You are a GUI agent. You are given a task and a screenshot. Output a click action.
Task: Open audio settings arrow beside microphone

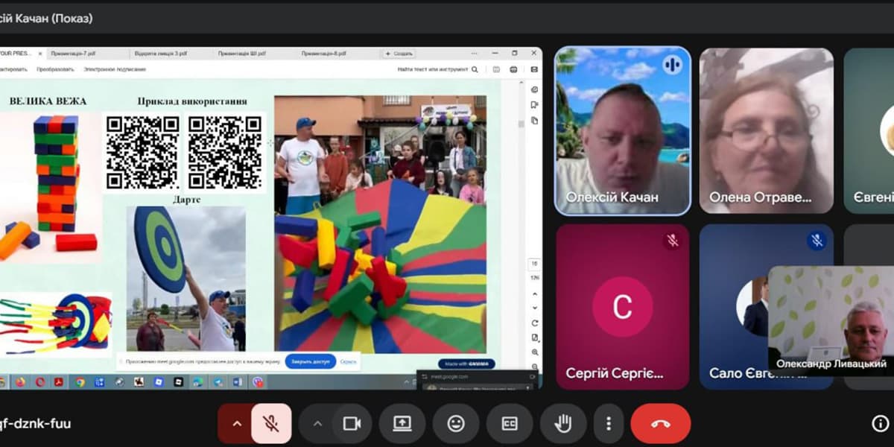coord(237,423)
